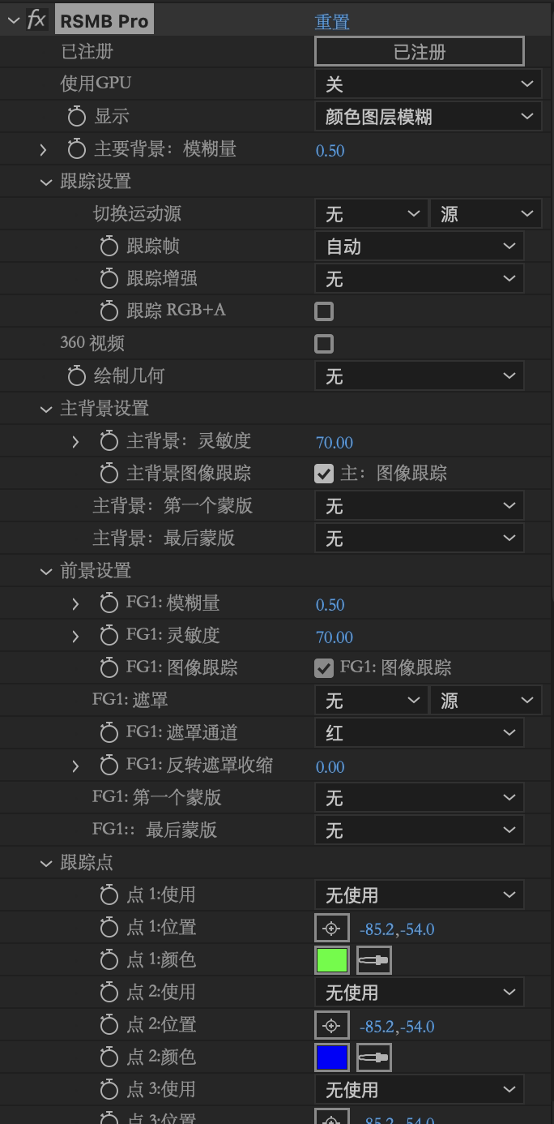554x1124 pixels.
Task: Click the 点 2:位置 crosshair target button
Action: [331, 1025]
